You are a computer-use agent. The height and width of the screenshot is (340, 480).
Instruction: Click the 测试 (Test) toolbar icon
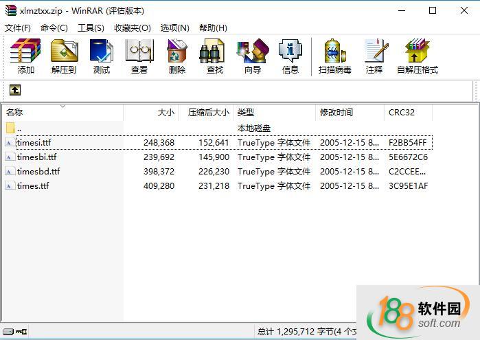point(102,56)
